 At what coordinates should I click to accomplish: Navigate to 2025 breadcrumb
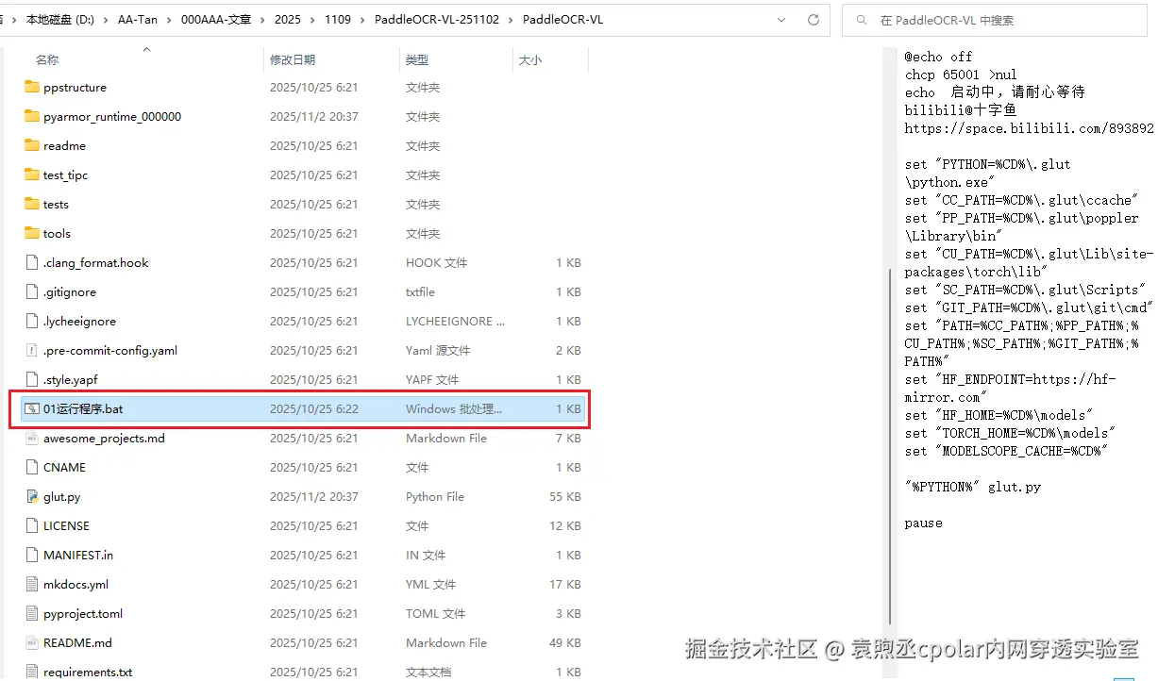click(x=288, y=20)
